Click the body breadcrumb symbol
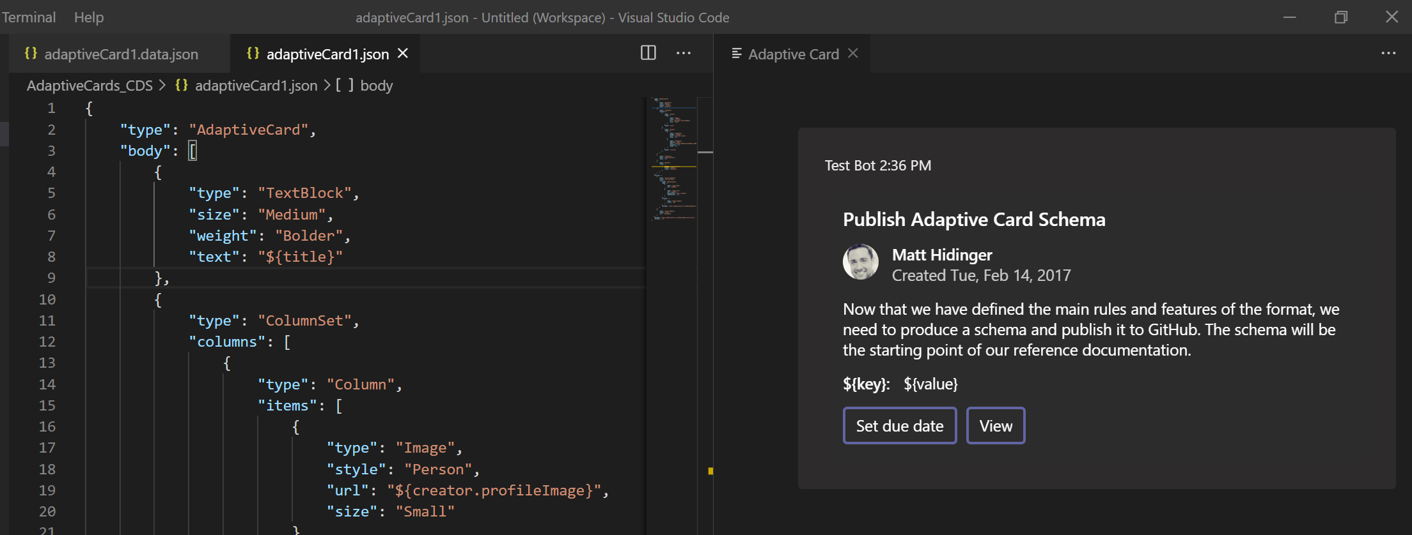Image resolution: width=1412 pixels, height=535 pixels. tap(377, 86)
